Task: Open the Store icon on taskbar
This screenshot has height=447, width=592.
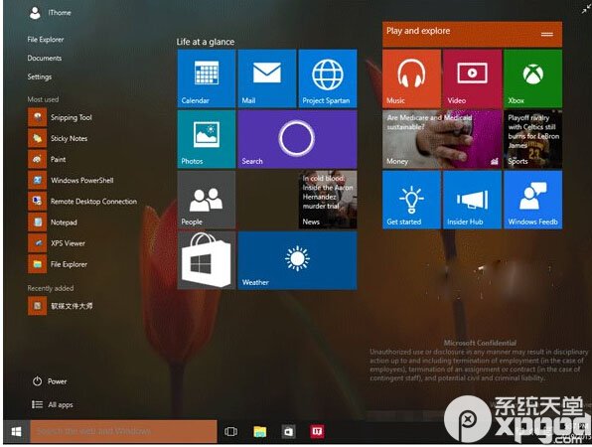Action: pos(288,431)
